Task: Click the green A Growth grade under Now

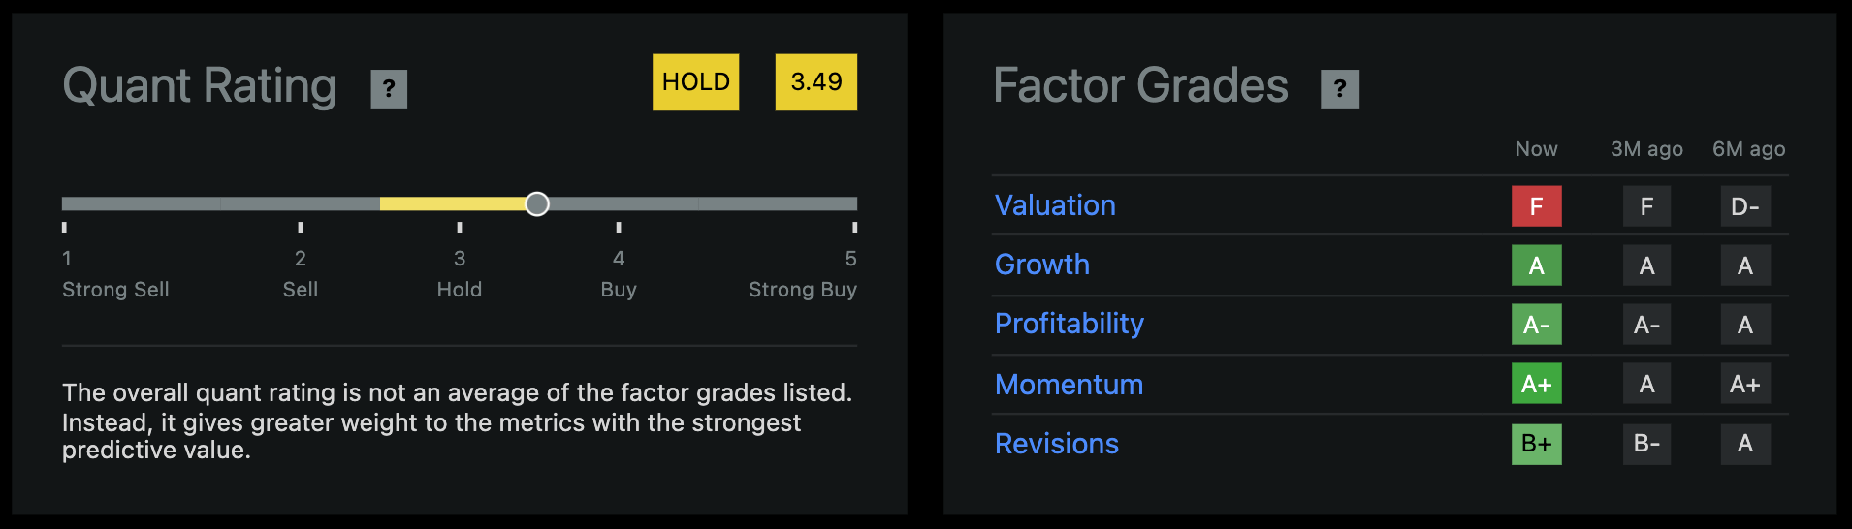Action: [1536, 265]
